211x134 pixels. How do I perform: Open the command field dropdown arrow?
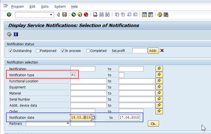coord(51,15)
